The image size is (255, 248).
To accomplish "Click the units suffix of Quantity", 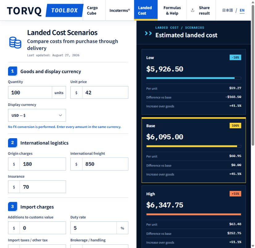I will [x=59, y=93].
